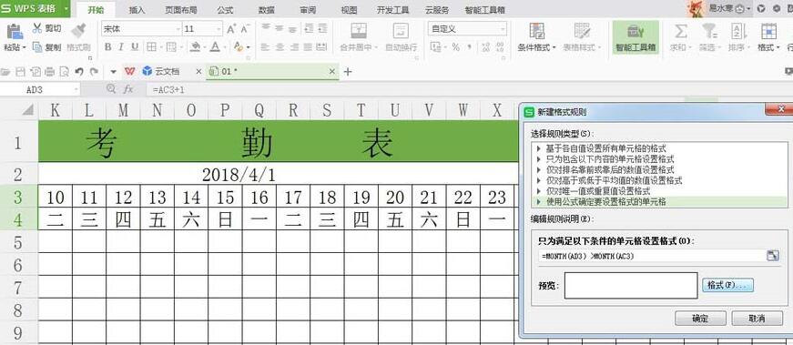
Task: Click the decrease indent icon
Action: point(309,28)
